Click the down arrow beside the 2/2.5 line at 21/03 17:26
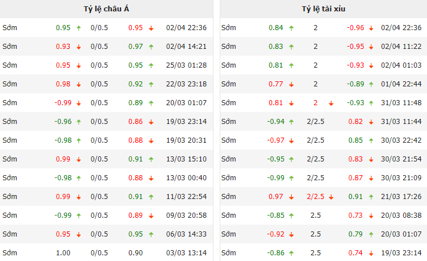 [x=331, y=197]
